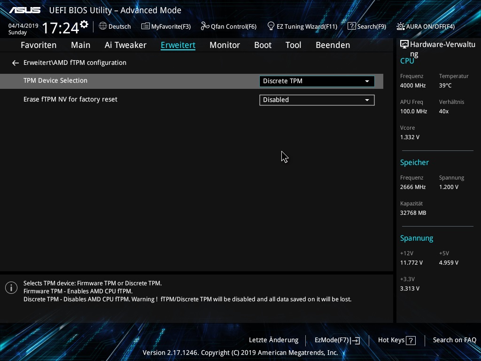Click the +5V value 4.959 V
481x361 pixels.
click(449, 263)
